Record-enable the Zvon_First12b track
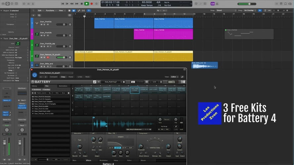Viewport: 294px width, 165px height. [x=48, y=36]
